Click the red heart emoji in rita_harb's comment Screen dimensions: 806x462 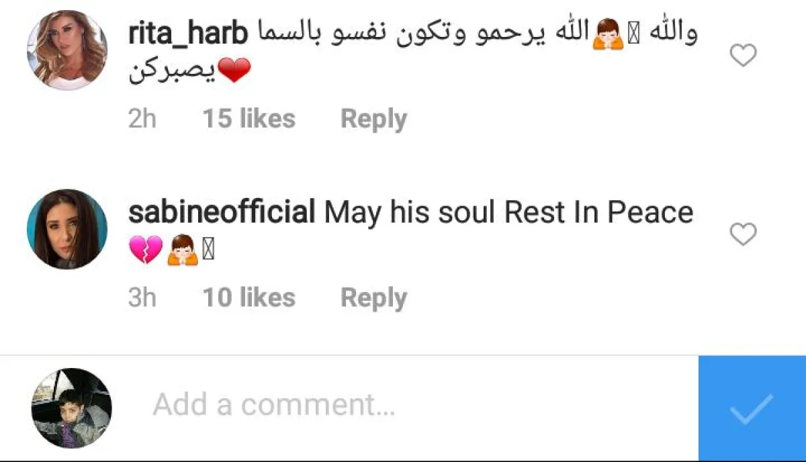coord(234,71)
